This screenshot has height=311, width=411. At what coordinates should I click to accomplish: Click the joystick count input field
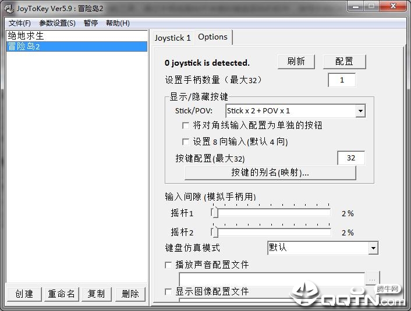pos(342,80)
